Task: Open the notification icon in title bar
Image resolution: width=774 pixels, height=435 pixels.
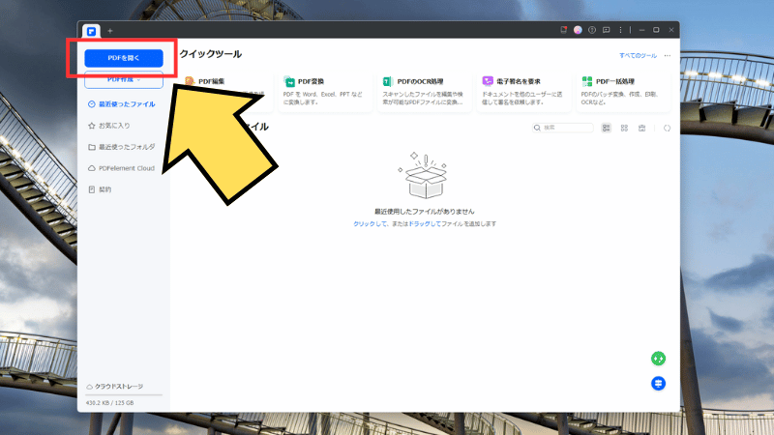Action: [x=563, y=30]
